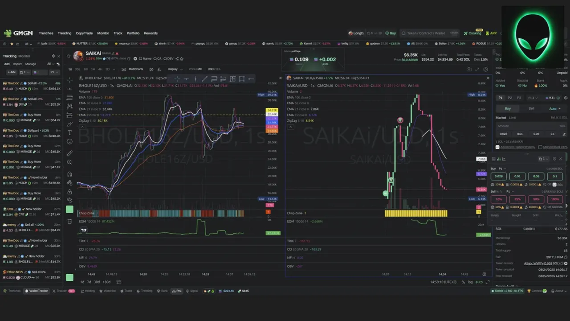Toggle the auto scale option
The height and width of the screenshot is (321, 570).
[x=479, y=282]
